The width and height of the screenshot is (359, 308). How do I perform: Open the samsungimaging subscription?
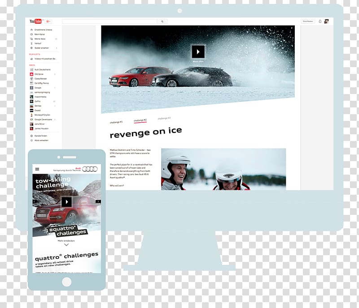42,92
